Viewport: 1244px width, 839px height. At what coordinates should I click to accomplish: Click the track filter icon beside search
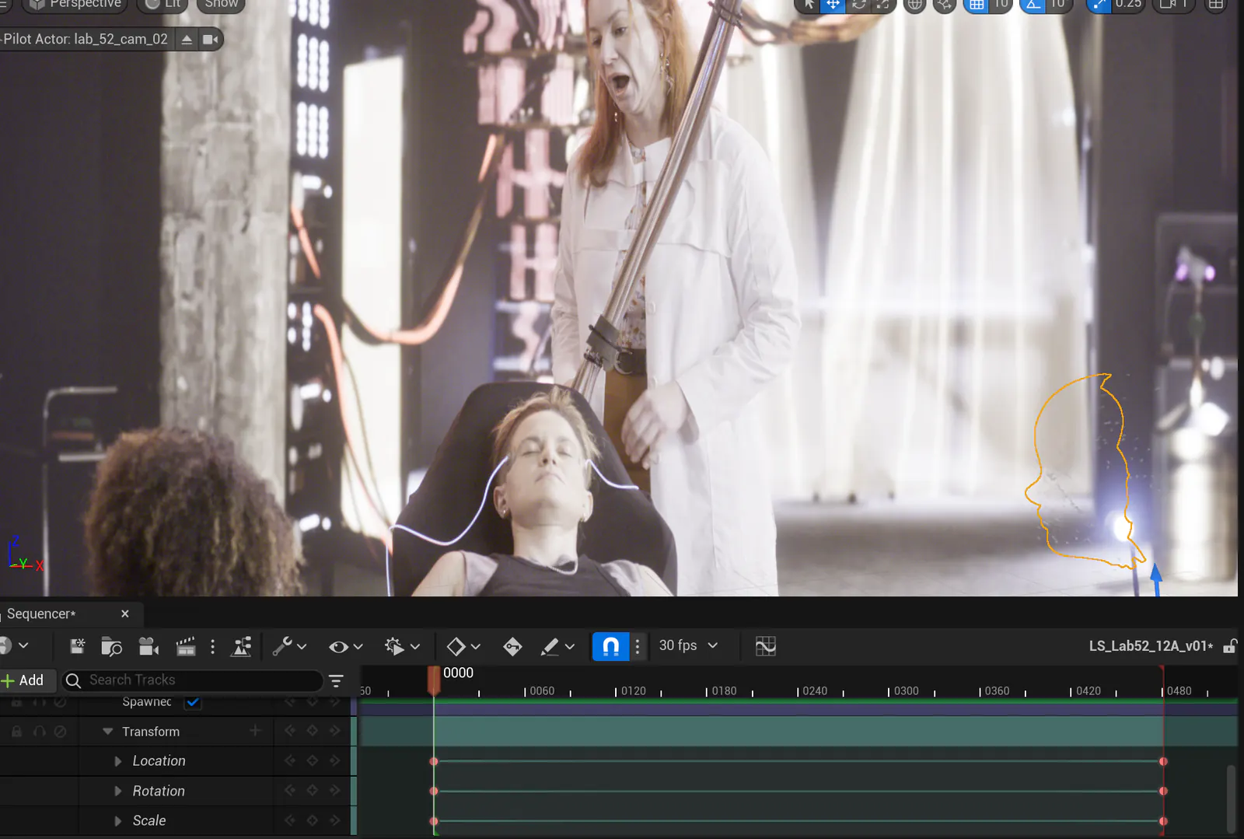coord(336,680)
